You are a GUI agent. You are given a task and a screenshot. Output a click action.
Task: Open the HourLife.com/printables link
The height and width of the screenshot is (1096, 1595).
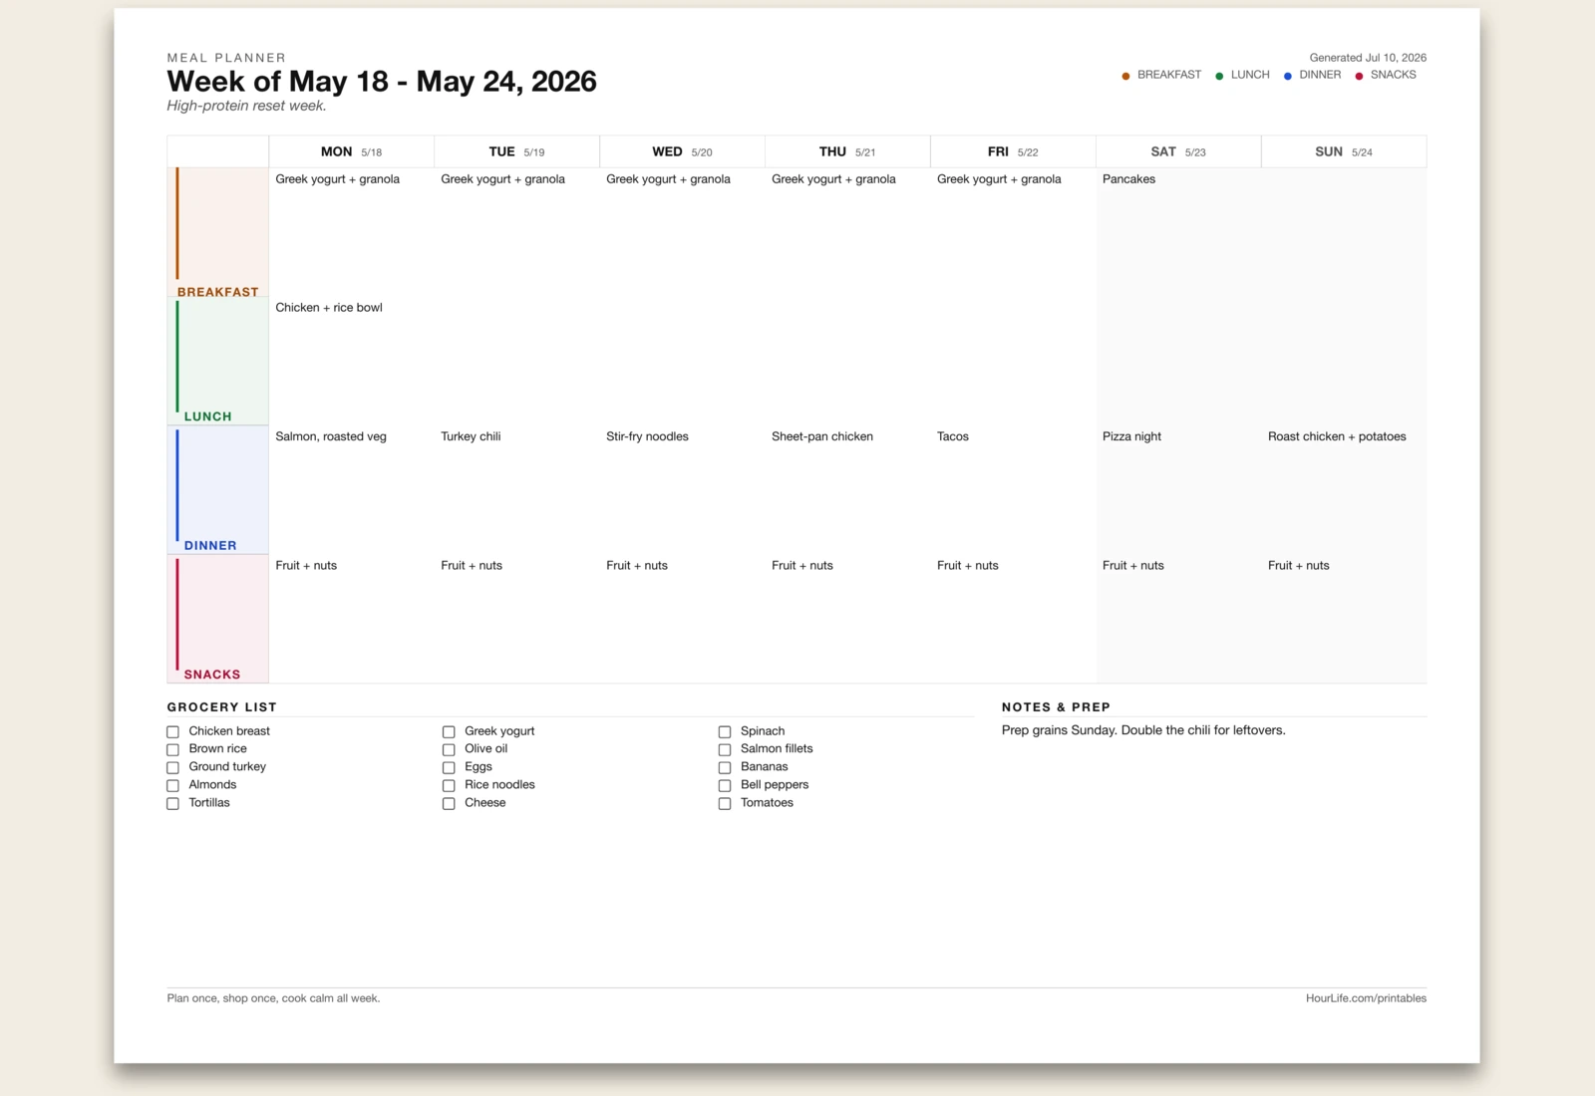pos(1366,998)
